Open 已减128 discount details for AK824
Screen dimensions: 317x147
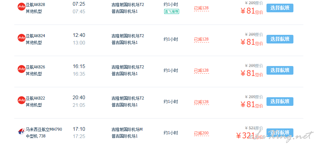pos(201,39)
